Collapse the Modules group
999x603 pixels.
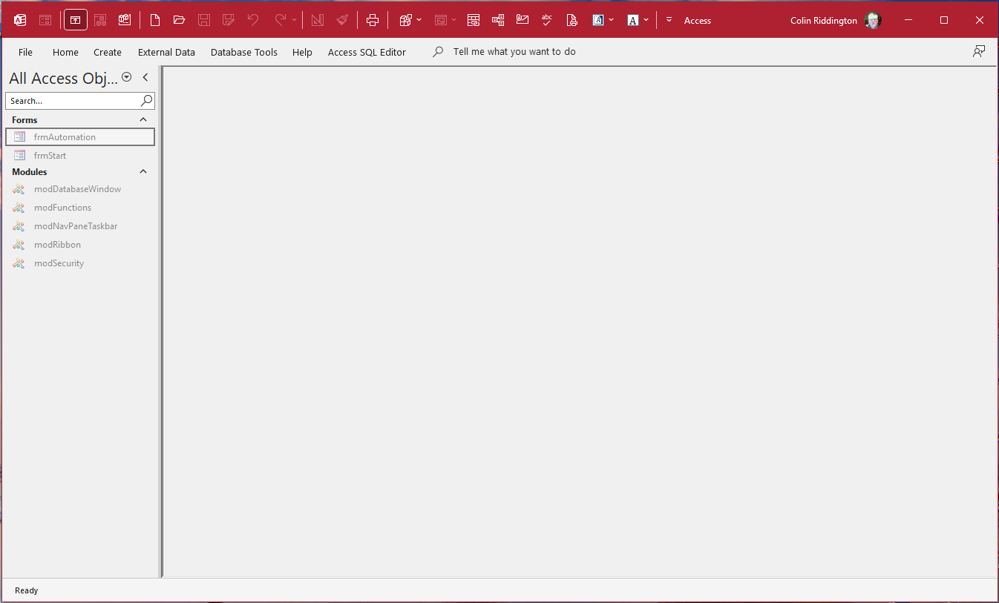(143, 171)
